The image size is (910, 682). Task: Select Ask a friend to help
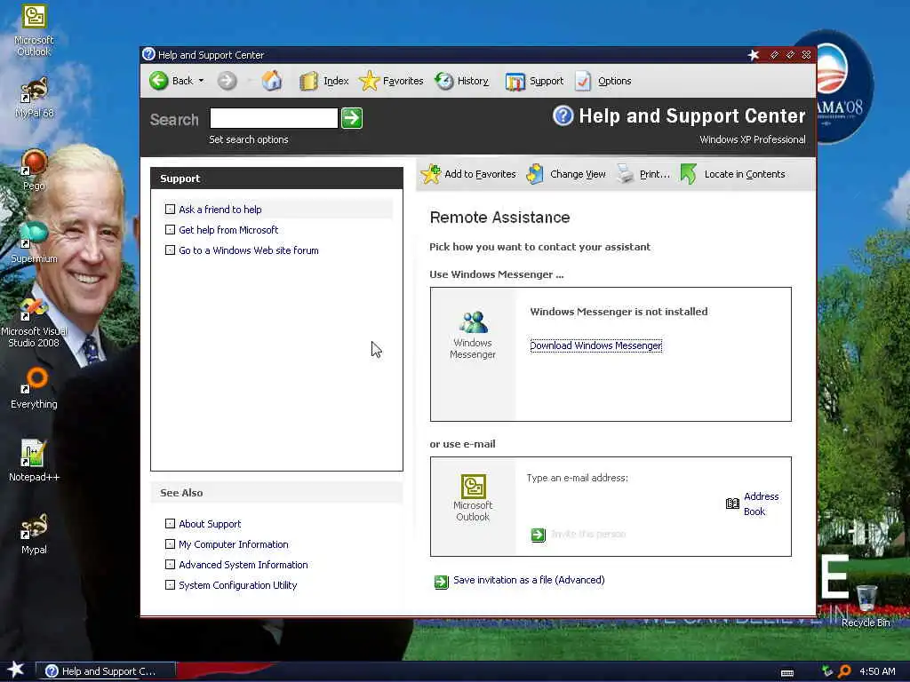tap(220, 210)
